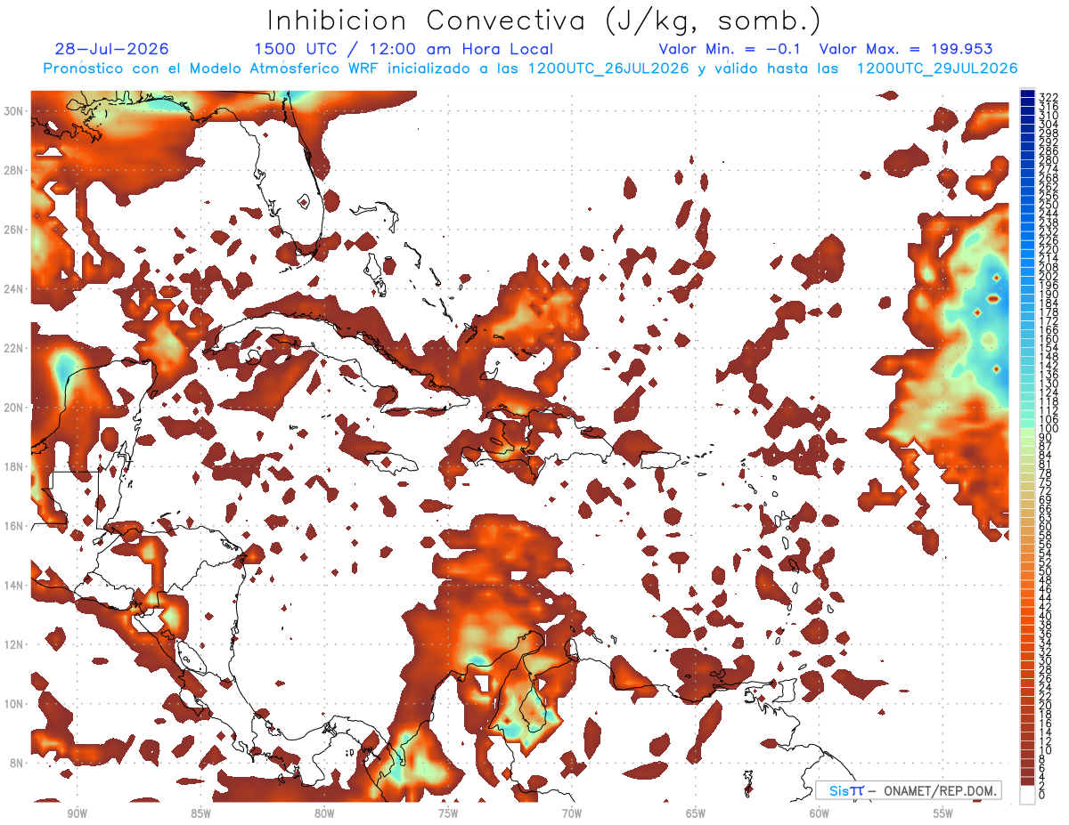Click the 75W longitude label
Image resolution: width=1069 pixels, height=825 pixels.
pos(448,813)
